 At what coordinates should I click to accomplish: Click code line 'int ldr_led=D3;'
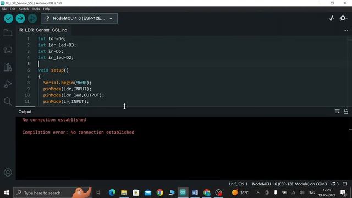(x=57, y=45)
